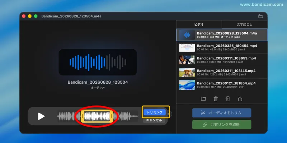This screenshot has height=143, width=287.
Task: Select Bandicam_20260311_103145.mp4 in the list
Action: click(222, 73)
